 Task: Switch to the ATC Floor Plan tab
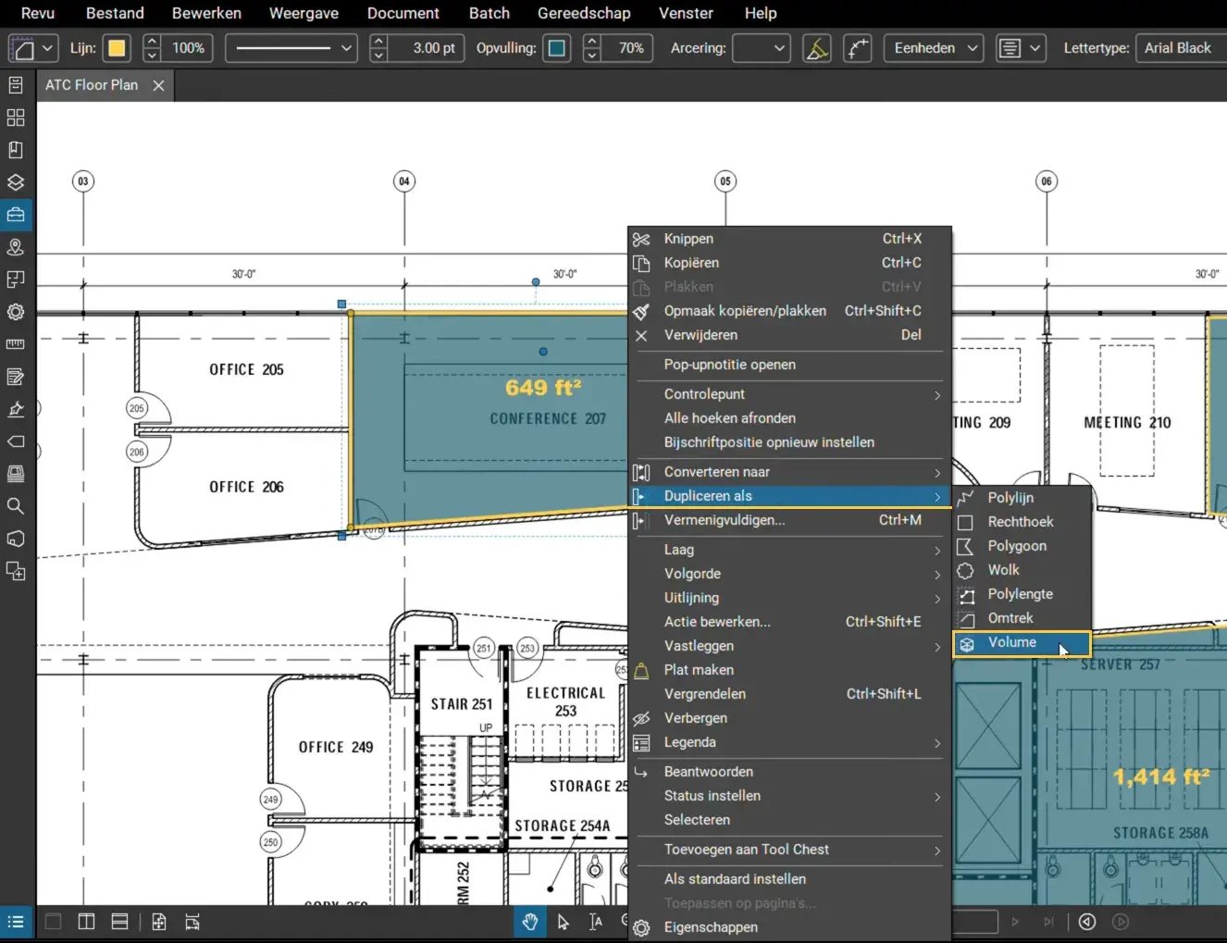(x=92, y=85)
